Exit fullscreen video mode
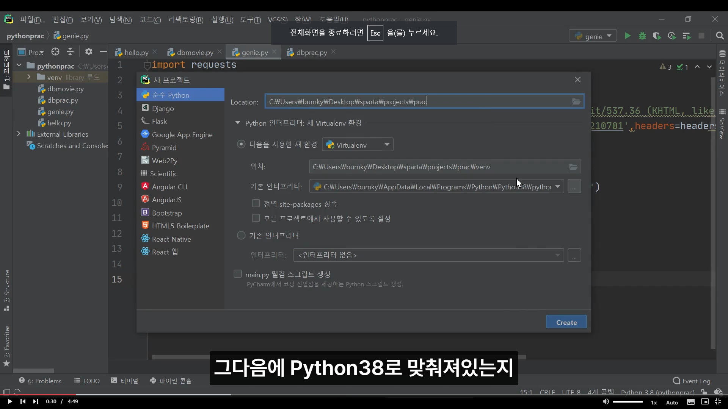The width and height of the screenshot is (728, 409). coord(718,402)
